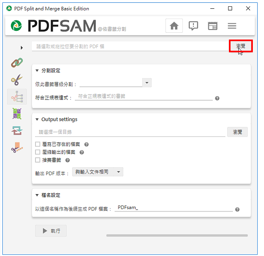Viewport: 264px width, 256px height.
Task: Collapse the 分割設定 section
Action: 37,71
